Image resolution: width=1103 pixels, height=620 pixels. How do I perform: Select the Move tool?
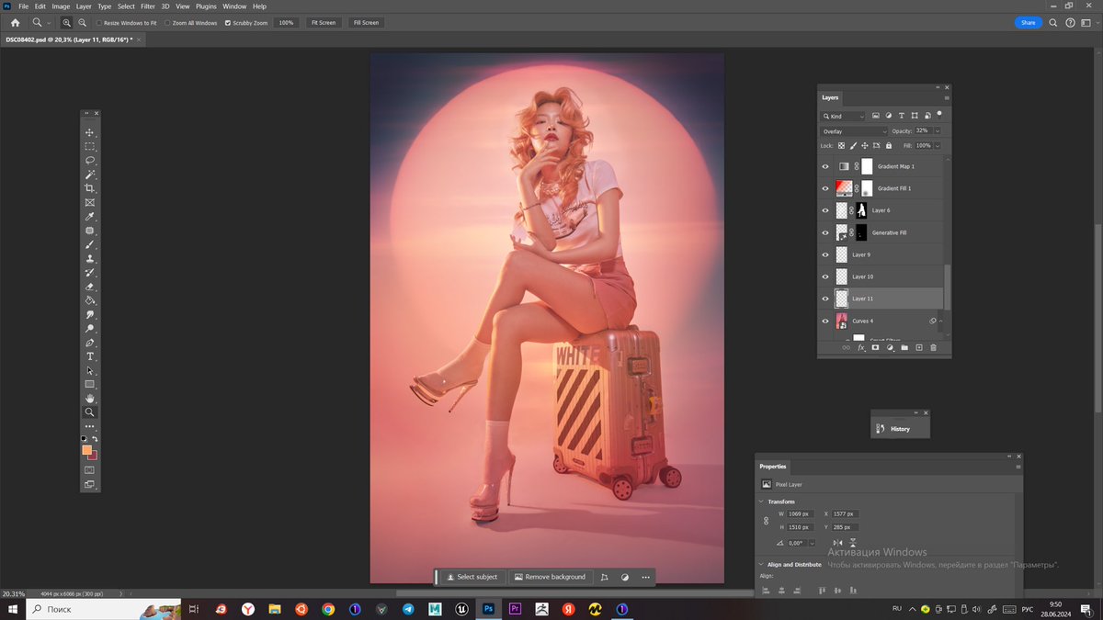click(x=90, y=132)
